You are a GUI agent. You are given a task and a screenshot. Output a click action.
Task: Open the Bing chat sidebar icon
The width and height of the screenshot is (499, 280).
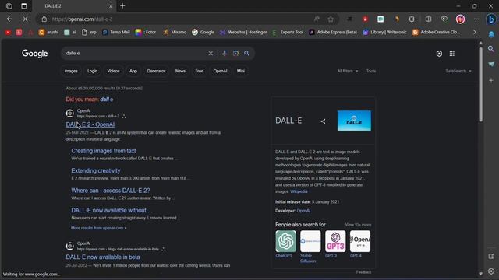tap(491, 19)
